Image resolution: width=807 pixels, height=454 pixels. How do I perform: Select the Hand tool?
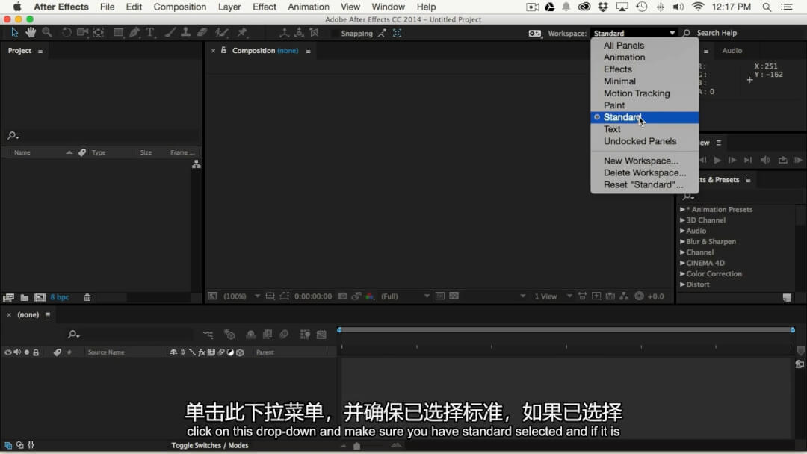point(31,33)
